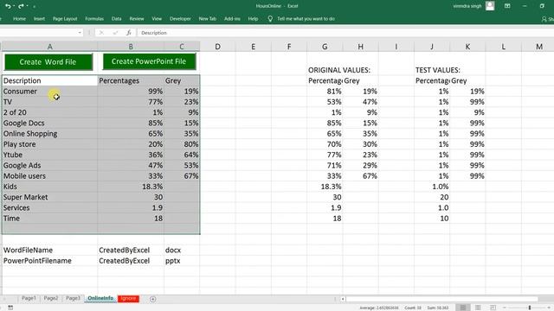Image resolution: width=554 pixels, height=311 pixels.
Task: Switch to Page Break Preview icon
Action: coord(493,308)
